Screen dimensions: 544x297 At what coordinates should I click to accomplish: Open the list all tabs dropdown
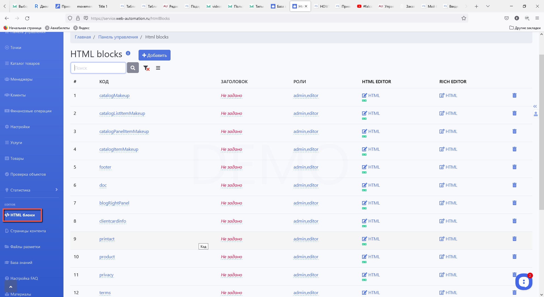(x=488, y=6)
